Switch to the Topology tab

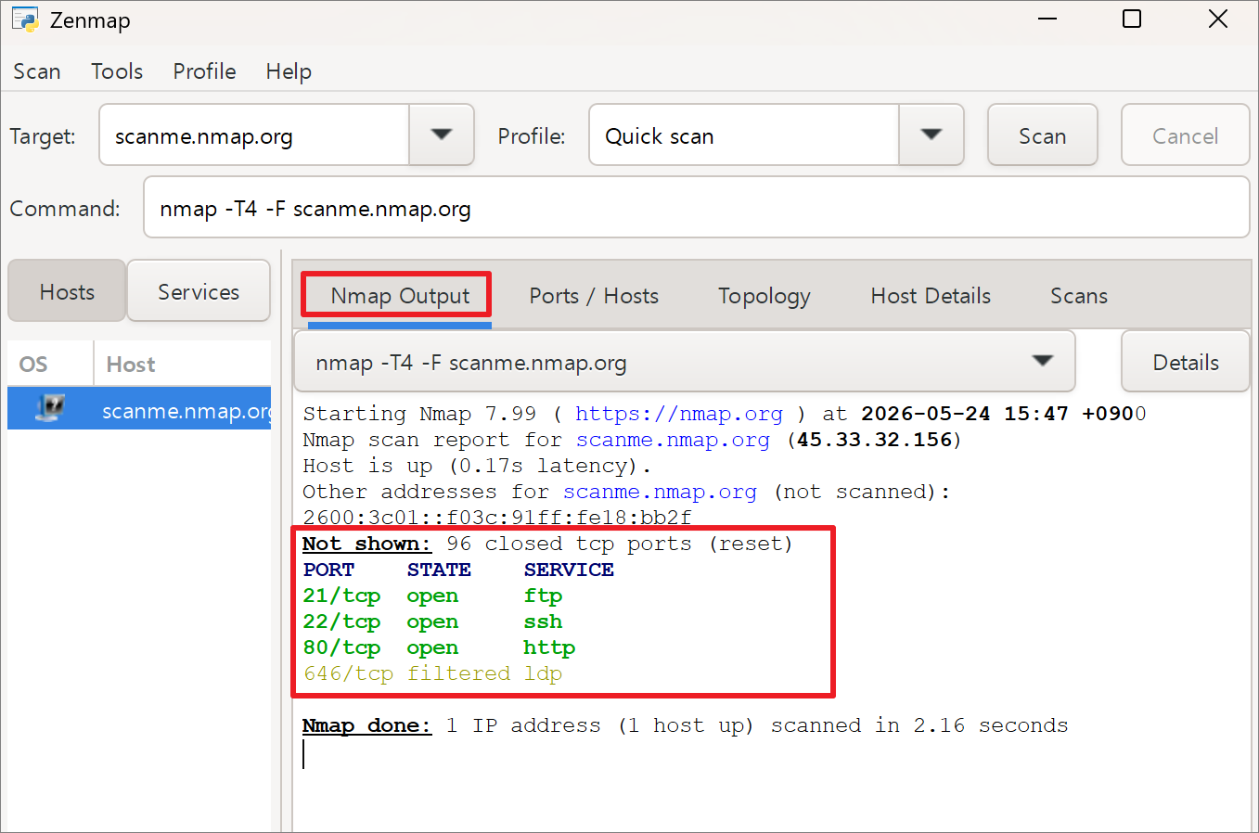click(764, 296)
